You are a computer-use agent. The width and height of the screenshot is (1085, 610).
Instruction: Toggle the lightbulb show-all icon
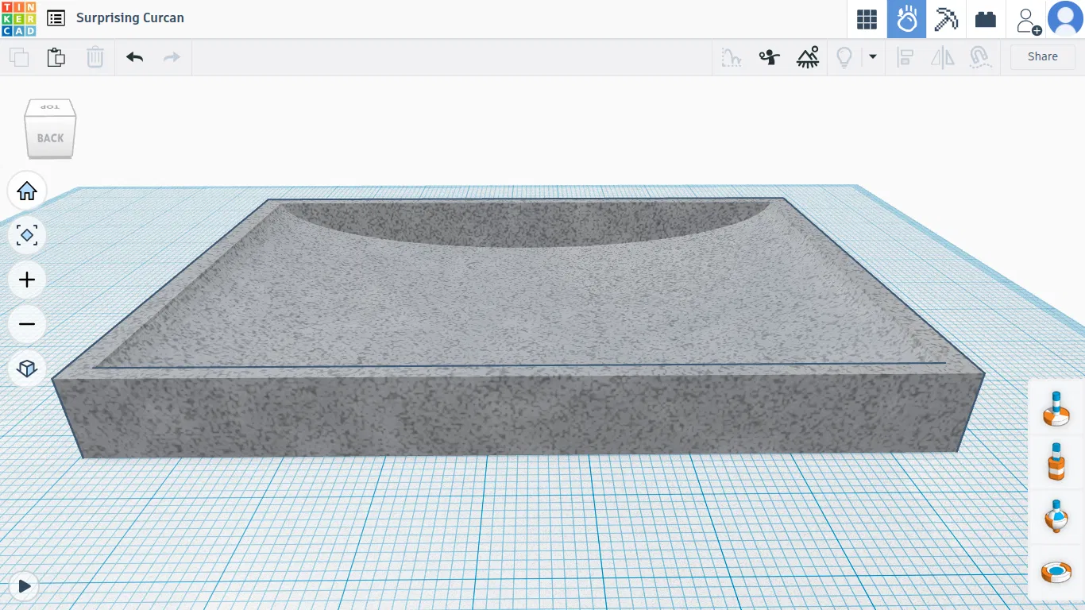pos(844,57)
